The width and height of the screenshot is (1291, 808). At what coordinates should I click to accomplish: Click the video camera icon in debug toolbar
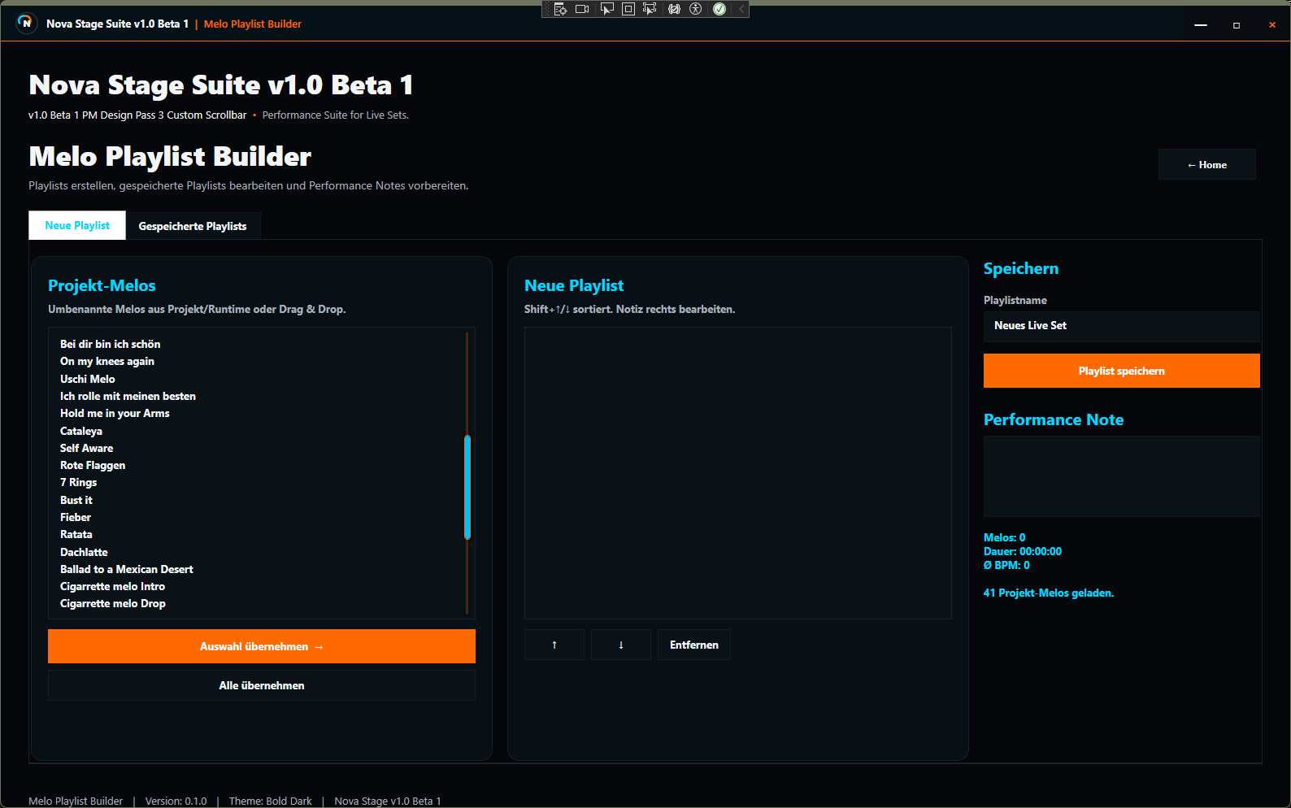(x=582, y=9)
